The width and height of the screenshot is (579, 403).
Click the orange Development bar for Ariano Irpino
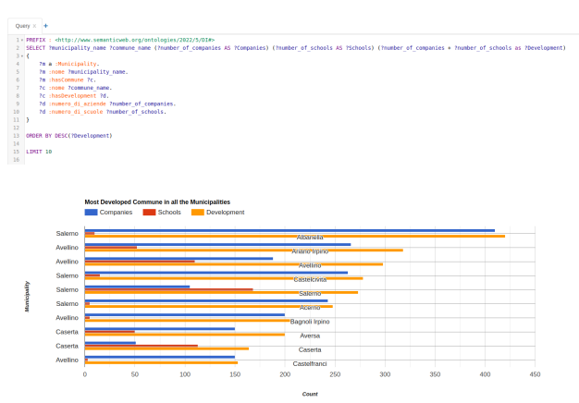point(243,250)
